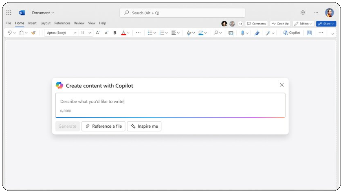The width and height of the screenshot is (343, 193).
Task: Expand the ribbon display options chevron
Action: 333,34
